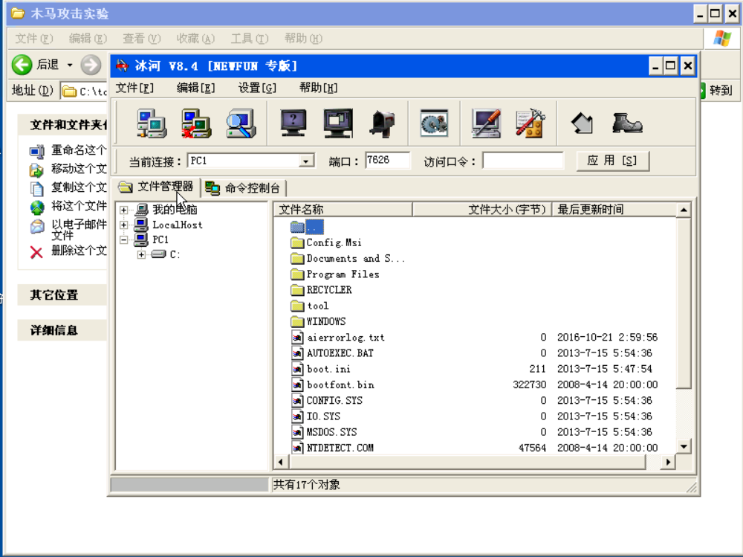Image resolution: width=743 pixels, height=557 pixels.
Task: Click the file list scroll down arrow
Action: click(684, 446)
